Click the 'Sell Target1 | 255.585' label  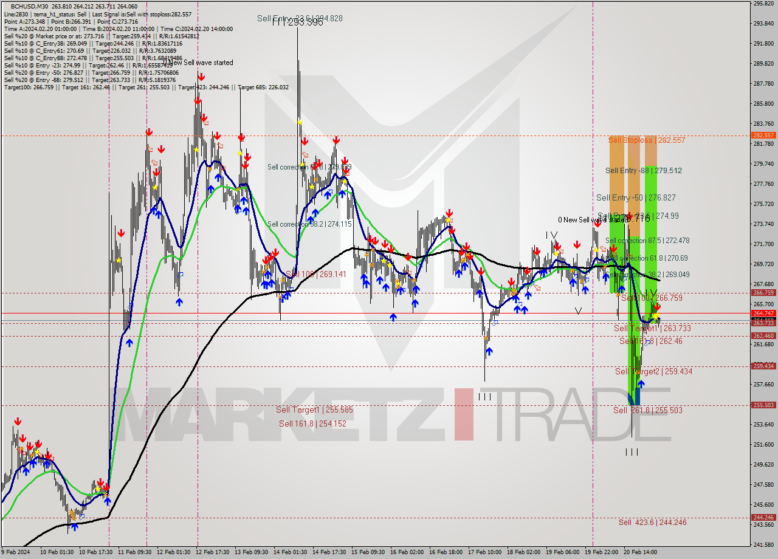point(314,410)
